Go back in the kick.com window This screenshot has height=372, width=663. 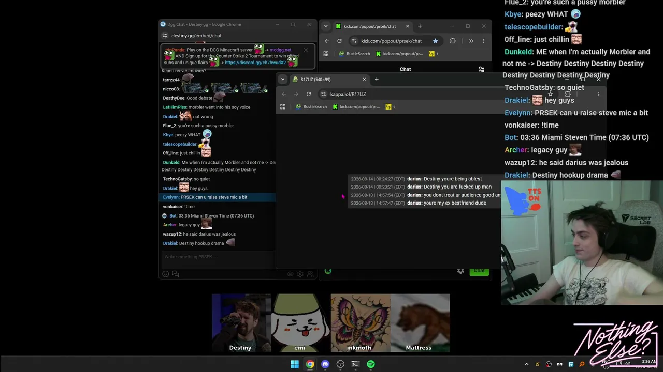point(327,41)
